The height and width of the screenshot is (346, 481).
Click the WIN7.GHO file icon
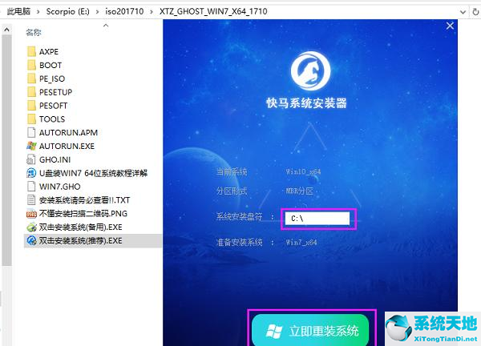31,187
